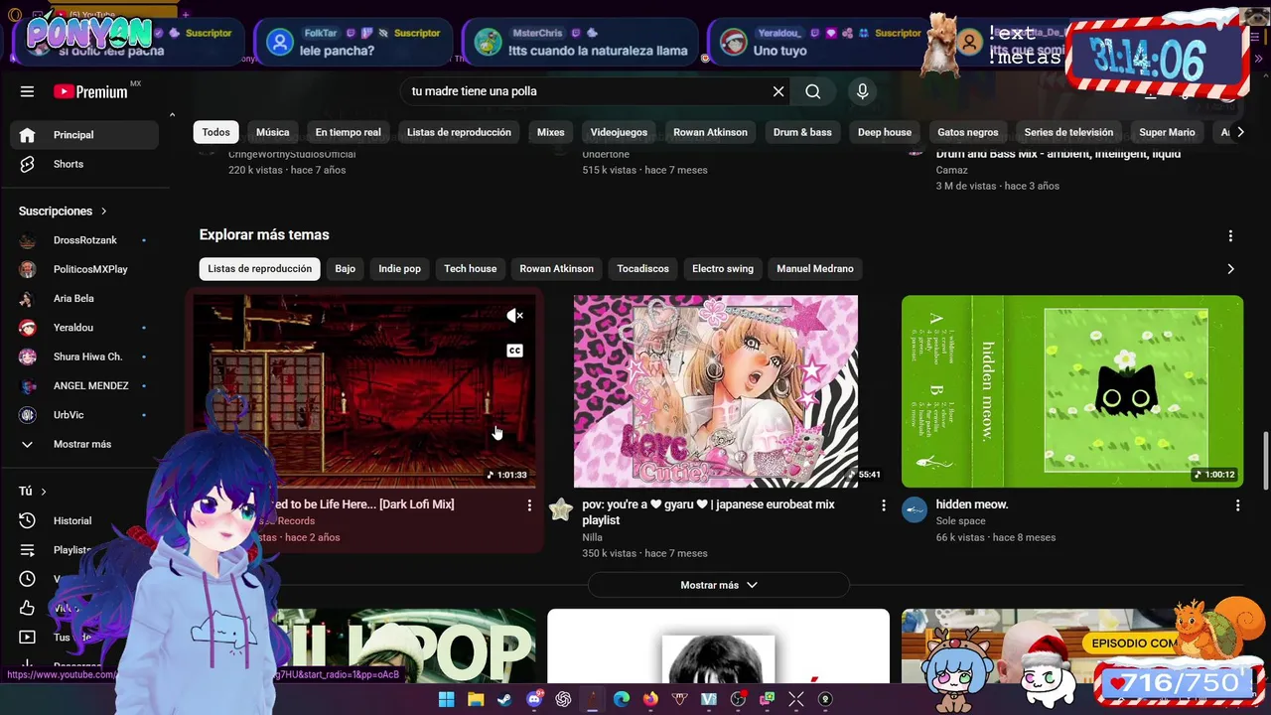
Task: Open OBS Studio from the taskbar
Action: [x=738, y=699]
